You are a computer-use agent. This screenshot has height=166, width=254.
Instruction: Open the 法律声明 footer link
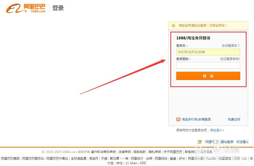(124, 152)
